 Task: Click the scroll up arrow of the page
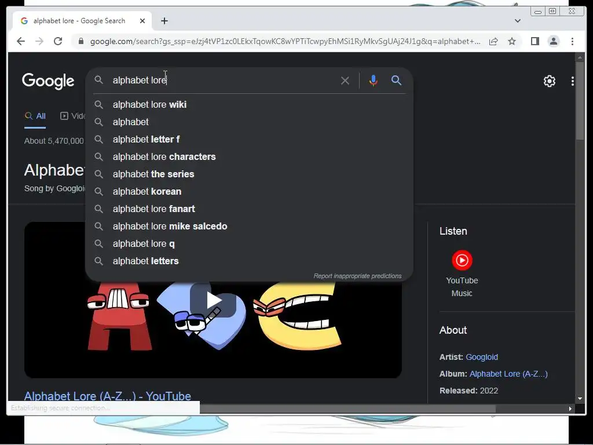click(x=579, y=57)
